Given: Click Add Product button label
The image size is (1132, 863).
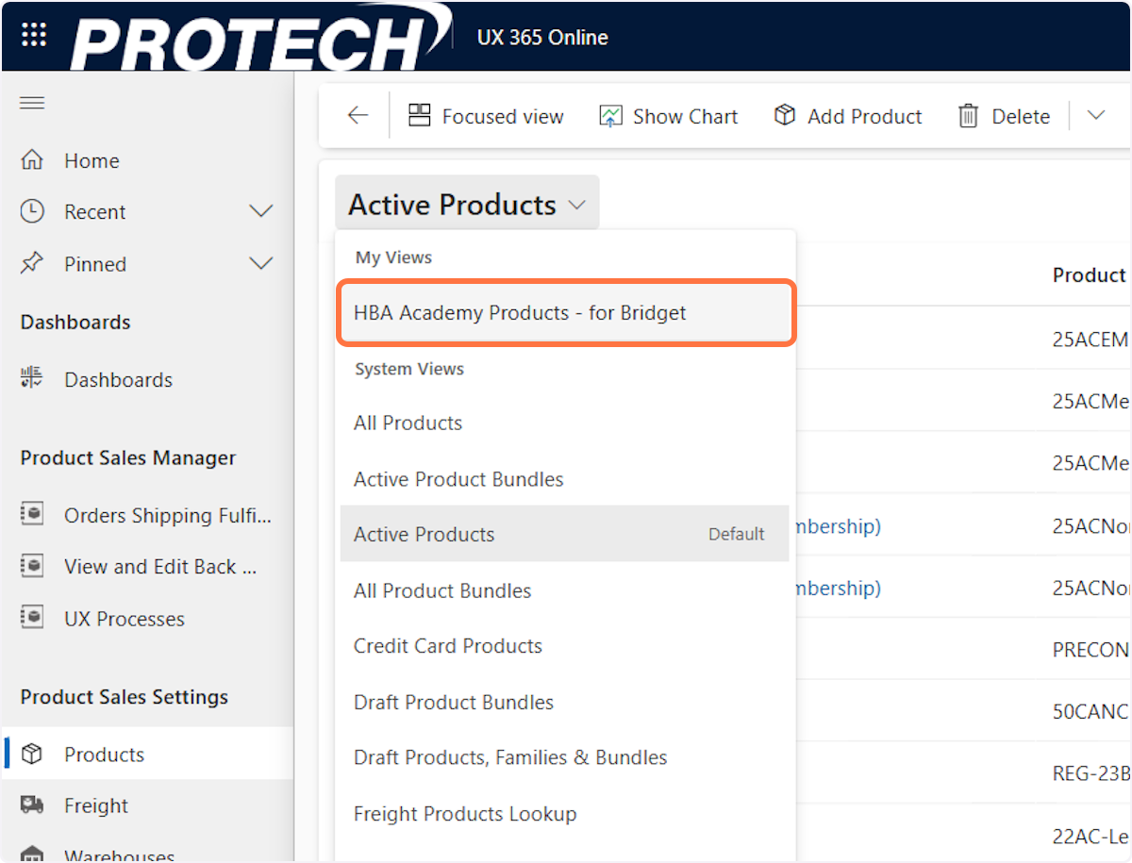Looking at the screenshot, I should [864, 117].
